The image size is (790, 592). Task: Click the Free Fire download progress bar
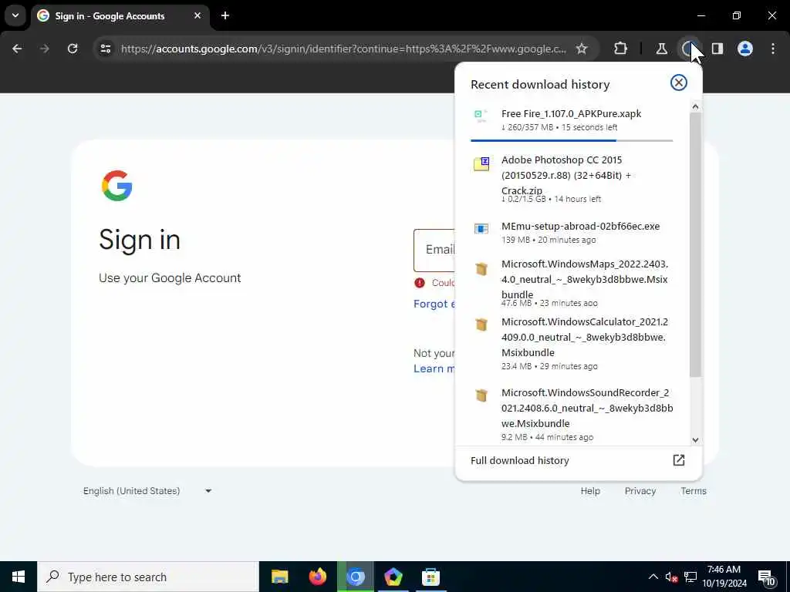coord(572,140)
